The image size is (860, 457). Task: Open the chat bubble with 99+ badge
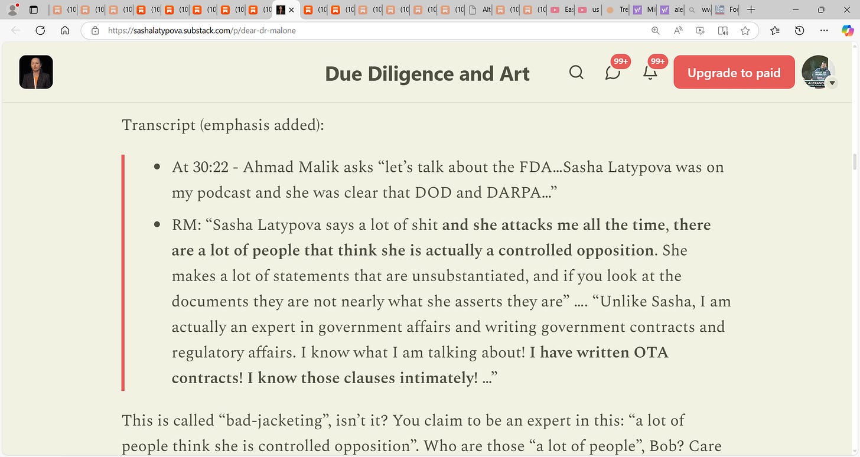point(613,72)
